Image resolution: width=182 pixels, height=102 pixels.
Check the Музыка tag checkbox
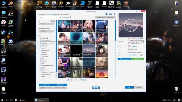coord(40,69)
